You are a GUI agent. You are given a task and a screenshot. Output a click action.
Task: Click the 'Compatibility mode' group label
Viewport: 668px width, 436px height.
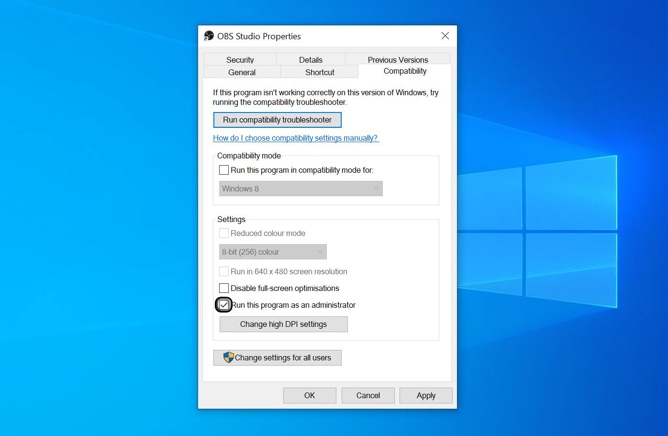point(249,156)
